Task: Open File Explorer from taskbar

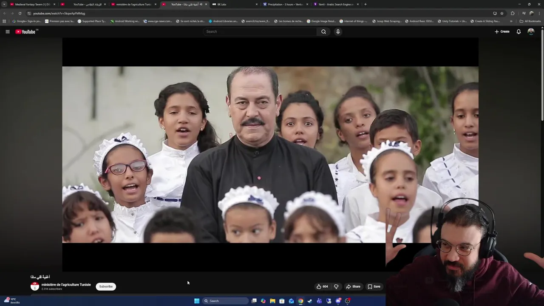Action: point(272,301)
